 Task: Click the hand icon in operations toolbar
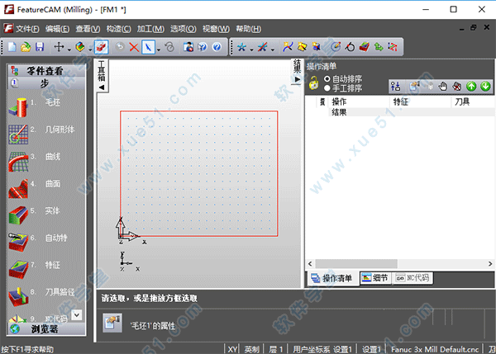(x=442, y=86)
